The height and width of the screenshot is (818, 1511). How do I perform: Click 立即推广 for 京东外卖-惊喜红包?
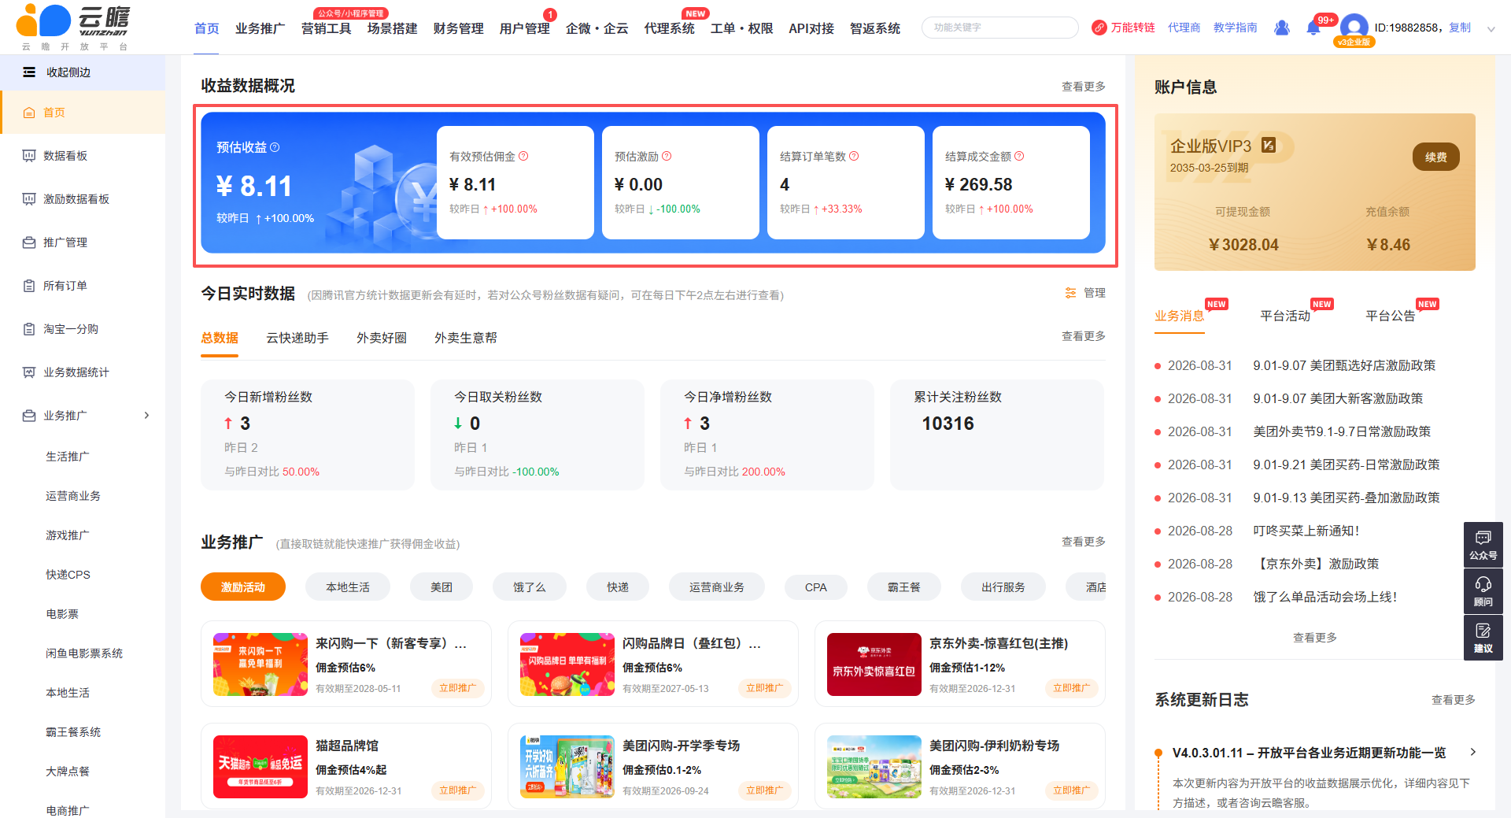pos(1071,688)
